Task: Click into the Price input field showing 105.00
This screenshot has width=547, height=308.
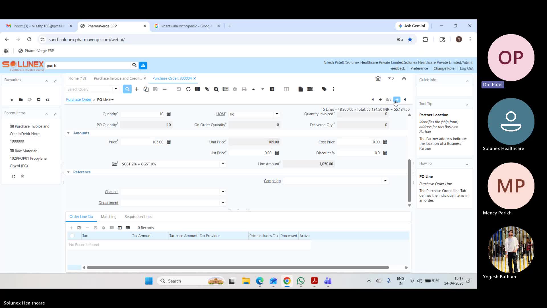Action: click(x=143, y=142)
